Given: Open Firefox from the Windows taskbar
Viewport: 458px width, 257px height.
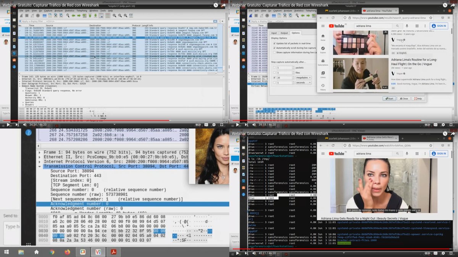Looking at the screenshot, I should pyautogui.click(x=68, y=252).
